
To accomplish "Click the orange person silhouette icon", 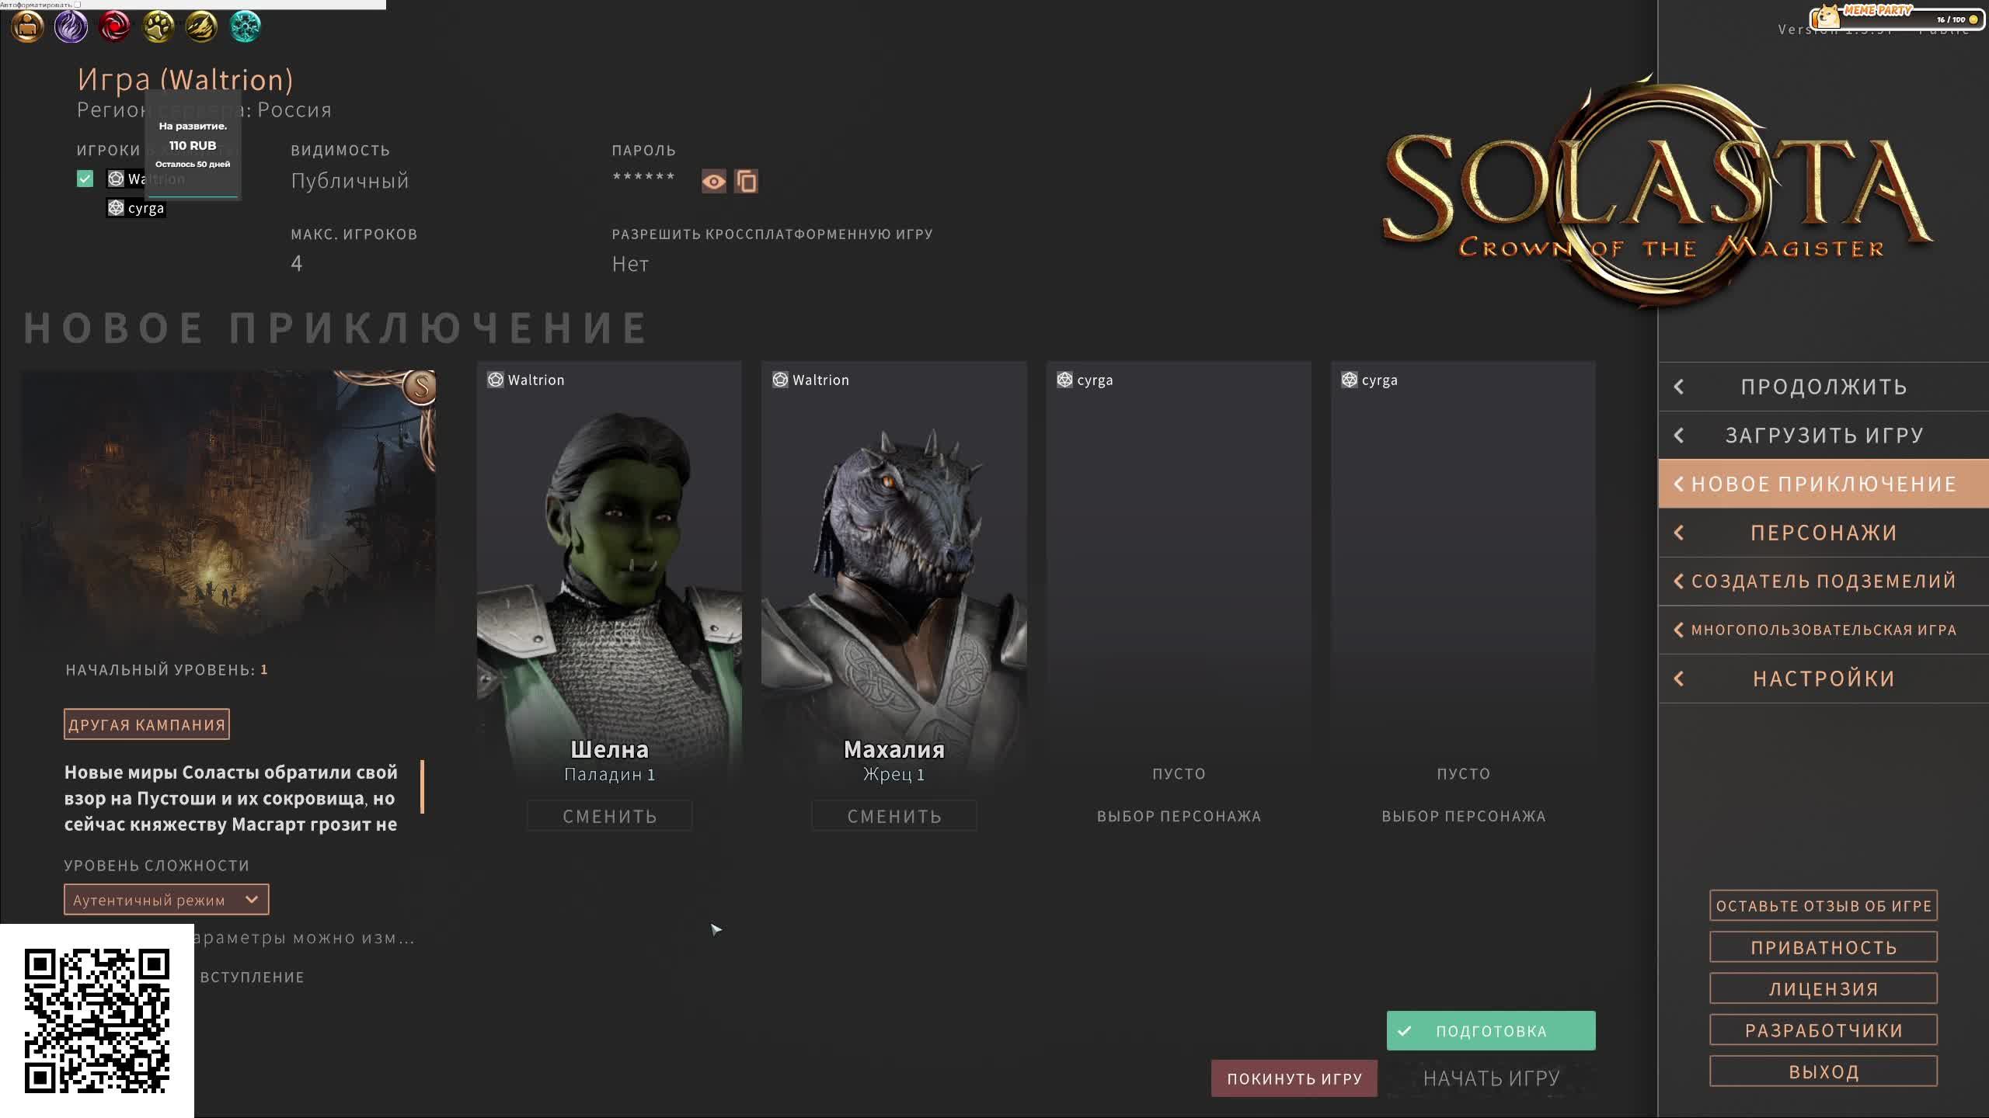I will (x=27, y=27).
